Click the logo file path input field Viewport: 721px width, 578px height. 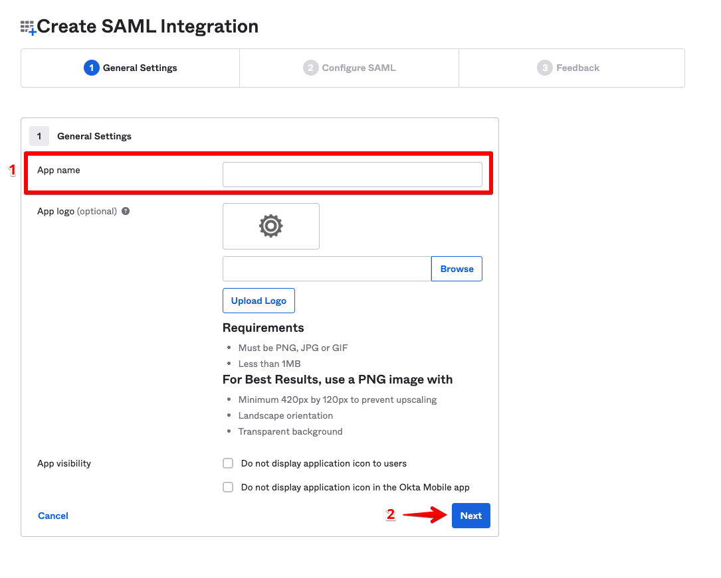[327, 269]
